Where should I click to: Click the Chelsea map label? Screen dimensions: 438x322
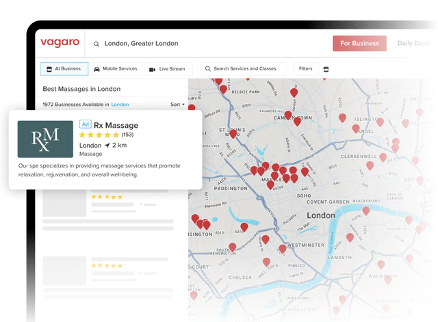(240, 278)
